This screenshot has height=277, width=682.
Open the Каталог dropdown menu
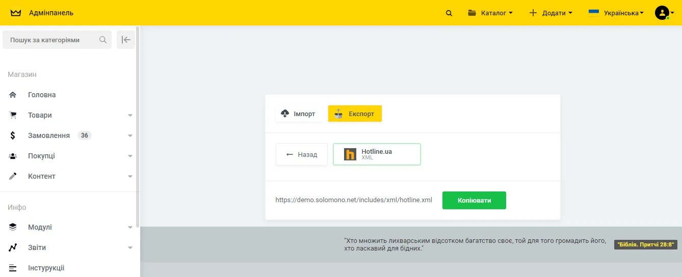point(490,13)
